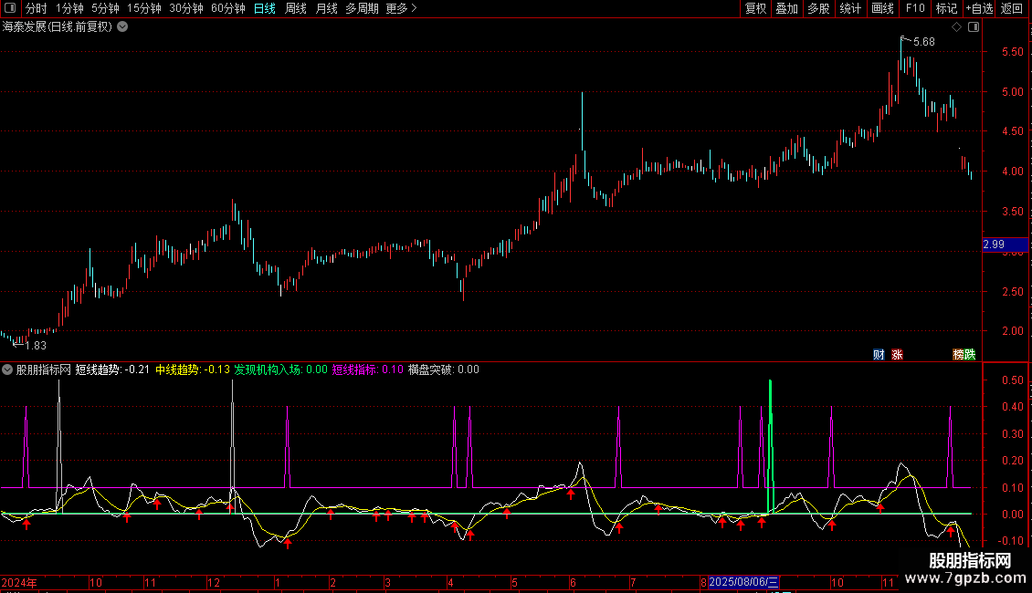
Task: Open the 画线 drawing tools button
Action: pos(882,9)
